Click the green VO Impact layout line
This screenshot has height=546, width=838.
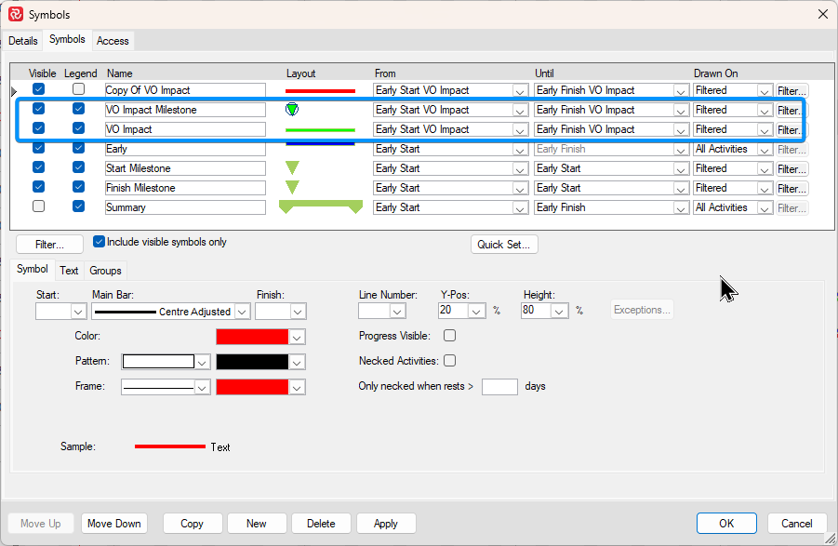click(x=321, y=130)
